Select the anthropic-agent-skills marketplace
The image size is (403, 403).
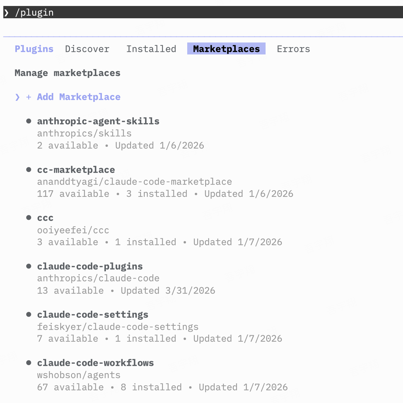coord(98,121)
